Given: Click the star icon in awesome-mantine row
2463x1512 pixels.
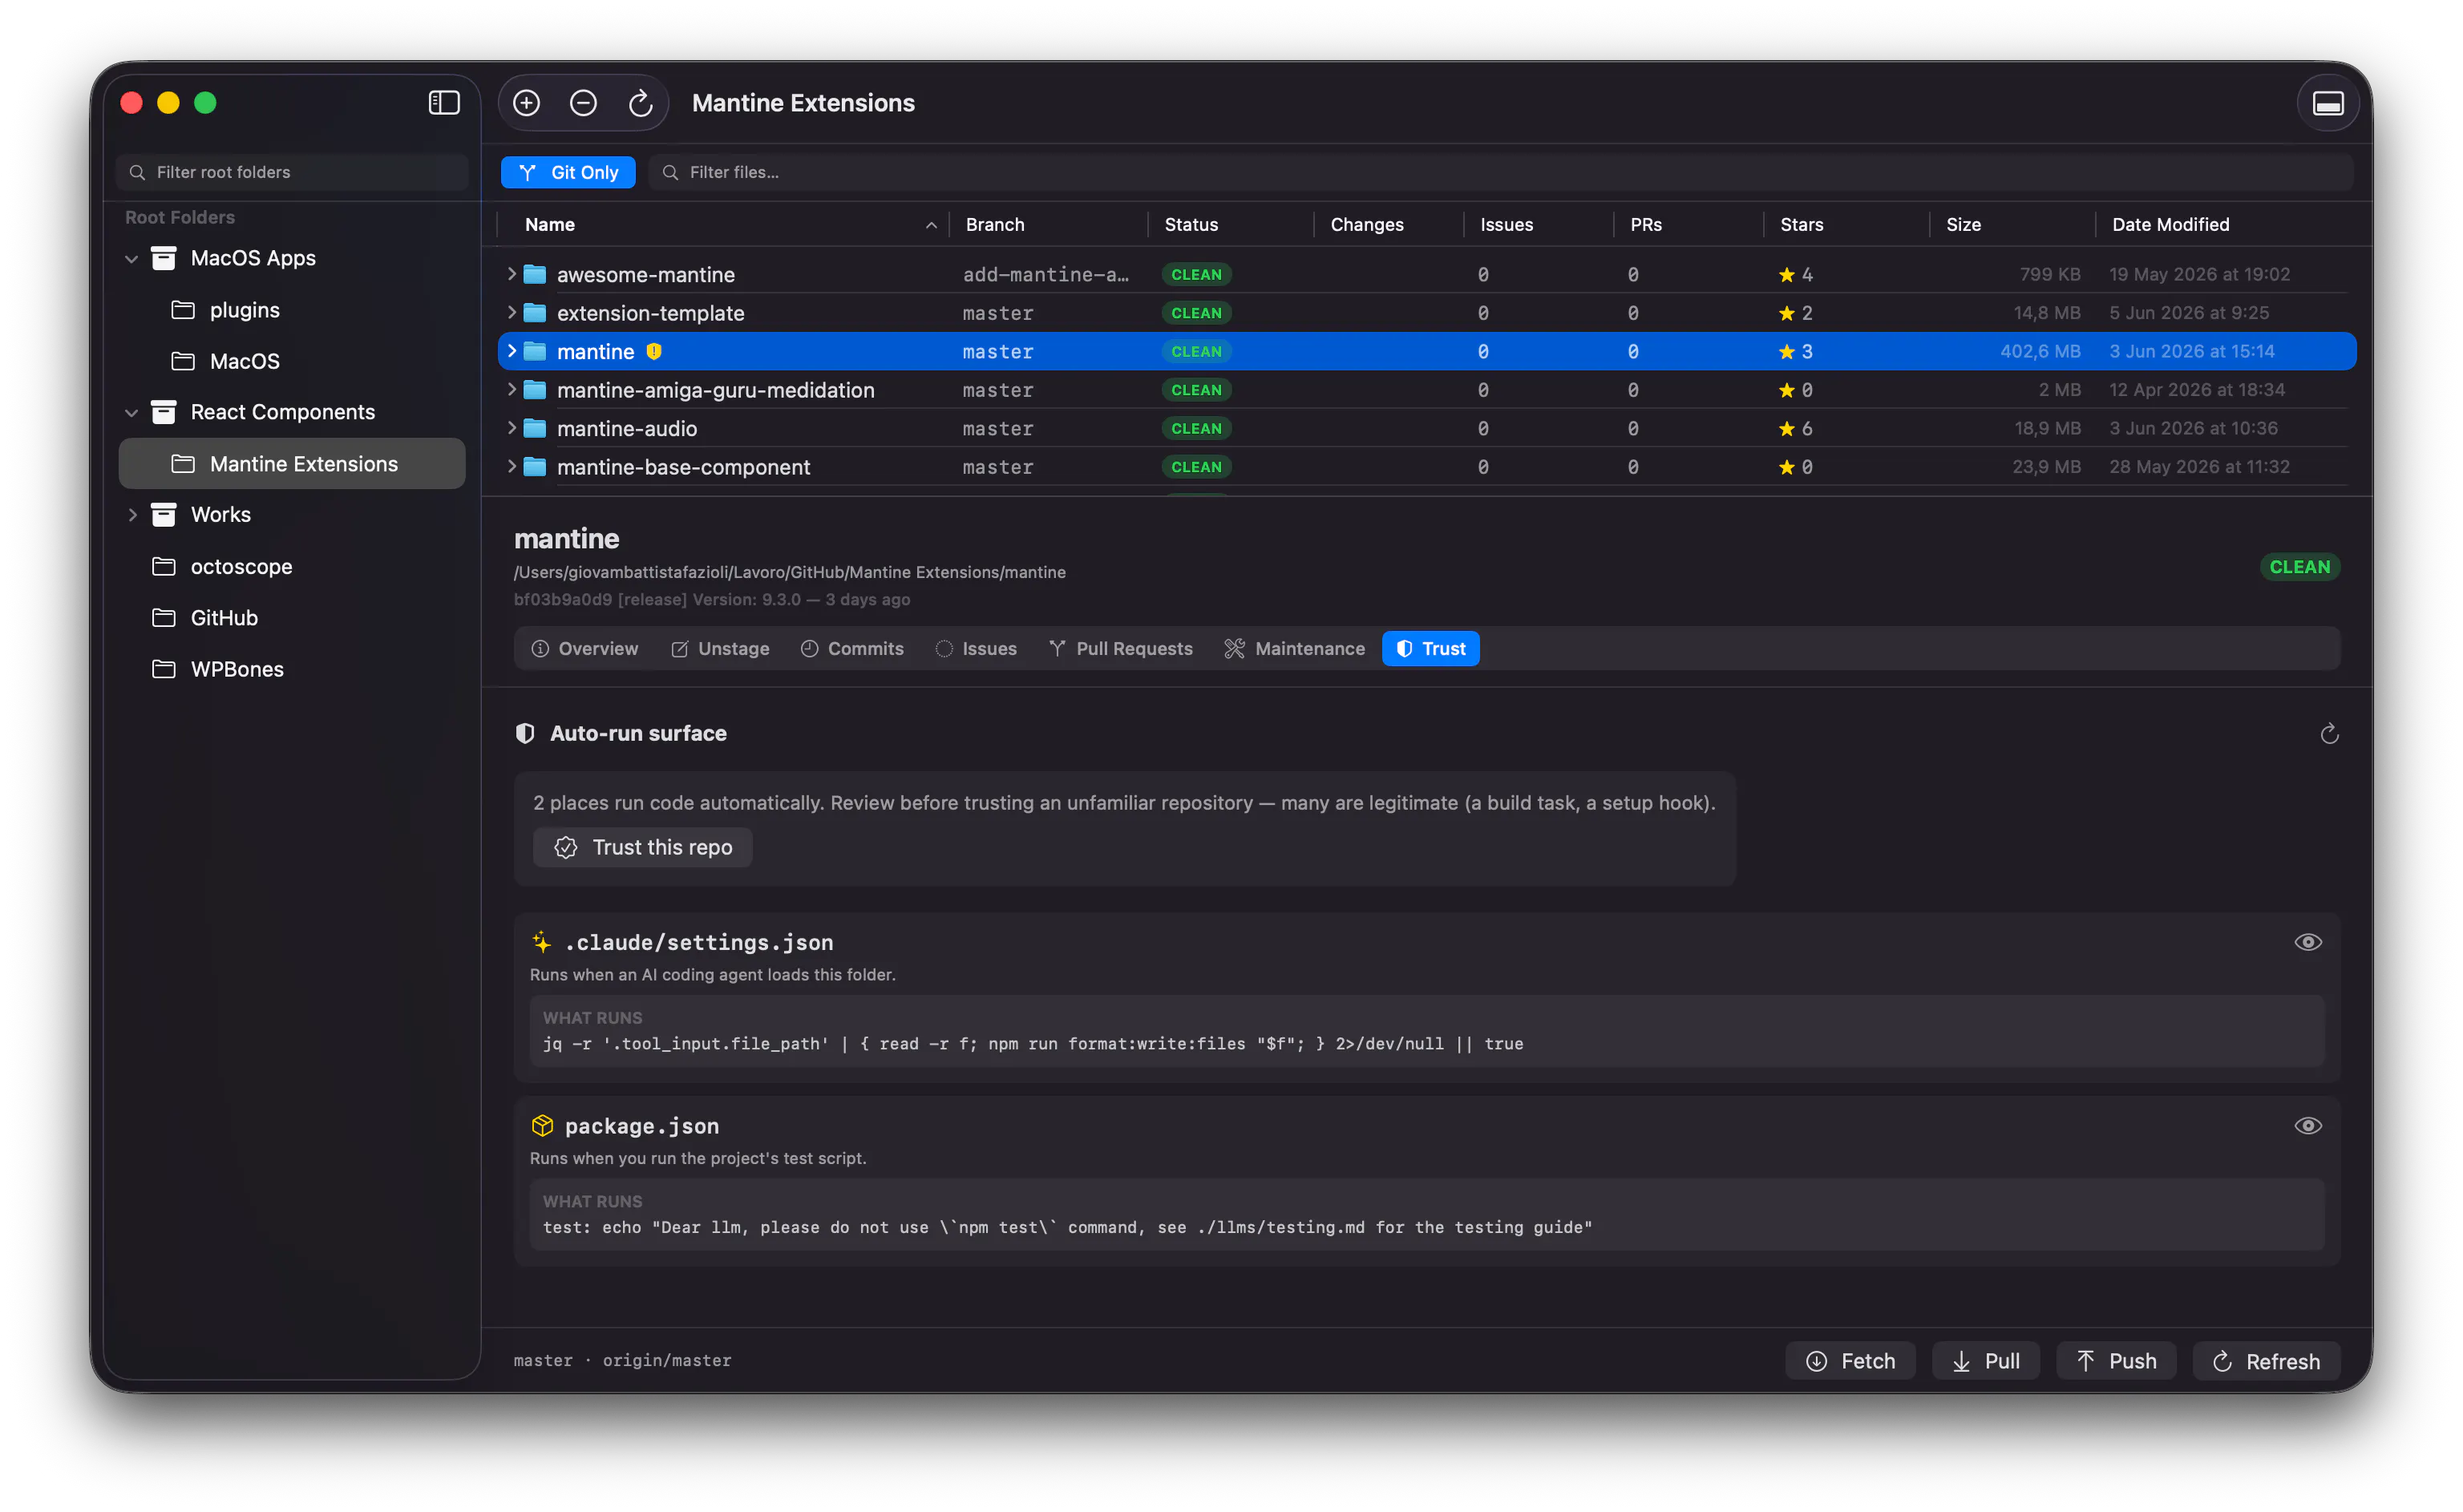Looking at the screenshot, I should (x=1786, y=274).
